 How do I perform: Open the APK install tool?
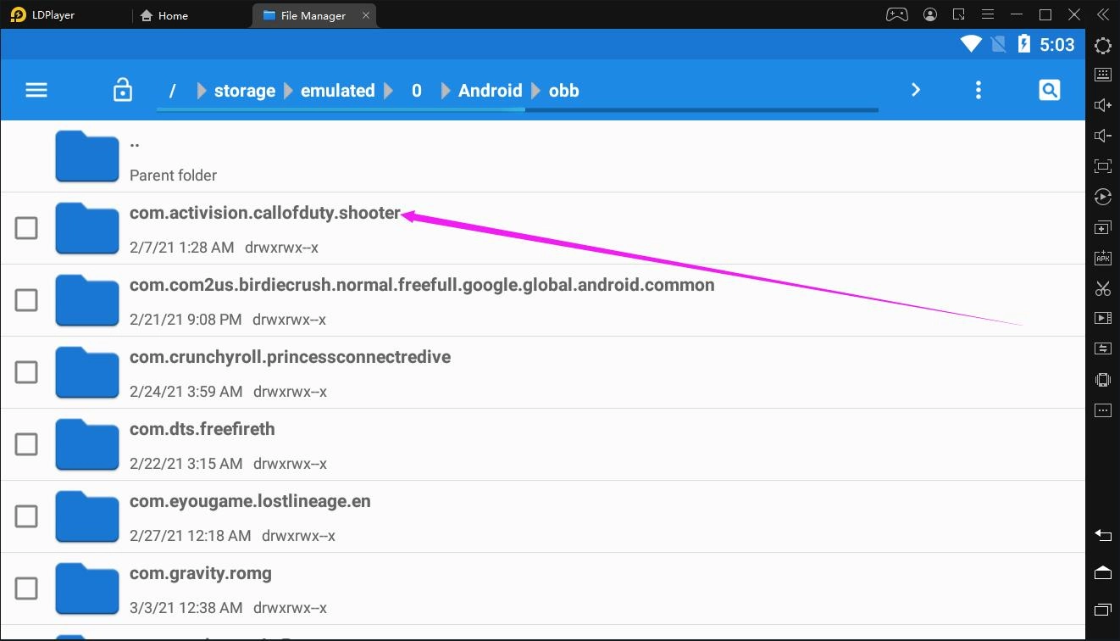point(1102,257)
